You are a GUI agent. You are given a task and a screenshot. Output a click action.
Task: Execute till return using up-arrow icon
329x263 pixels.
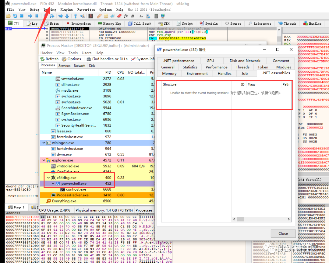[x=76, y=16]
